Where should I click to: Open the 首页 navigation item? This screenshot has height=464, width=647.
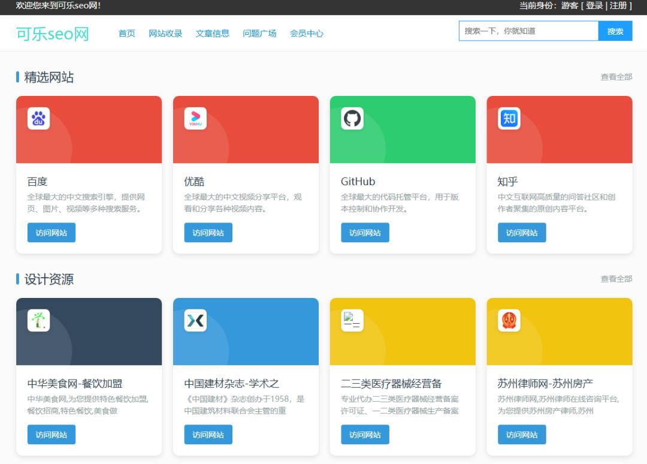coord(127,34)
